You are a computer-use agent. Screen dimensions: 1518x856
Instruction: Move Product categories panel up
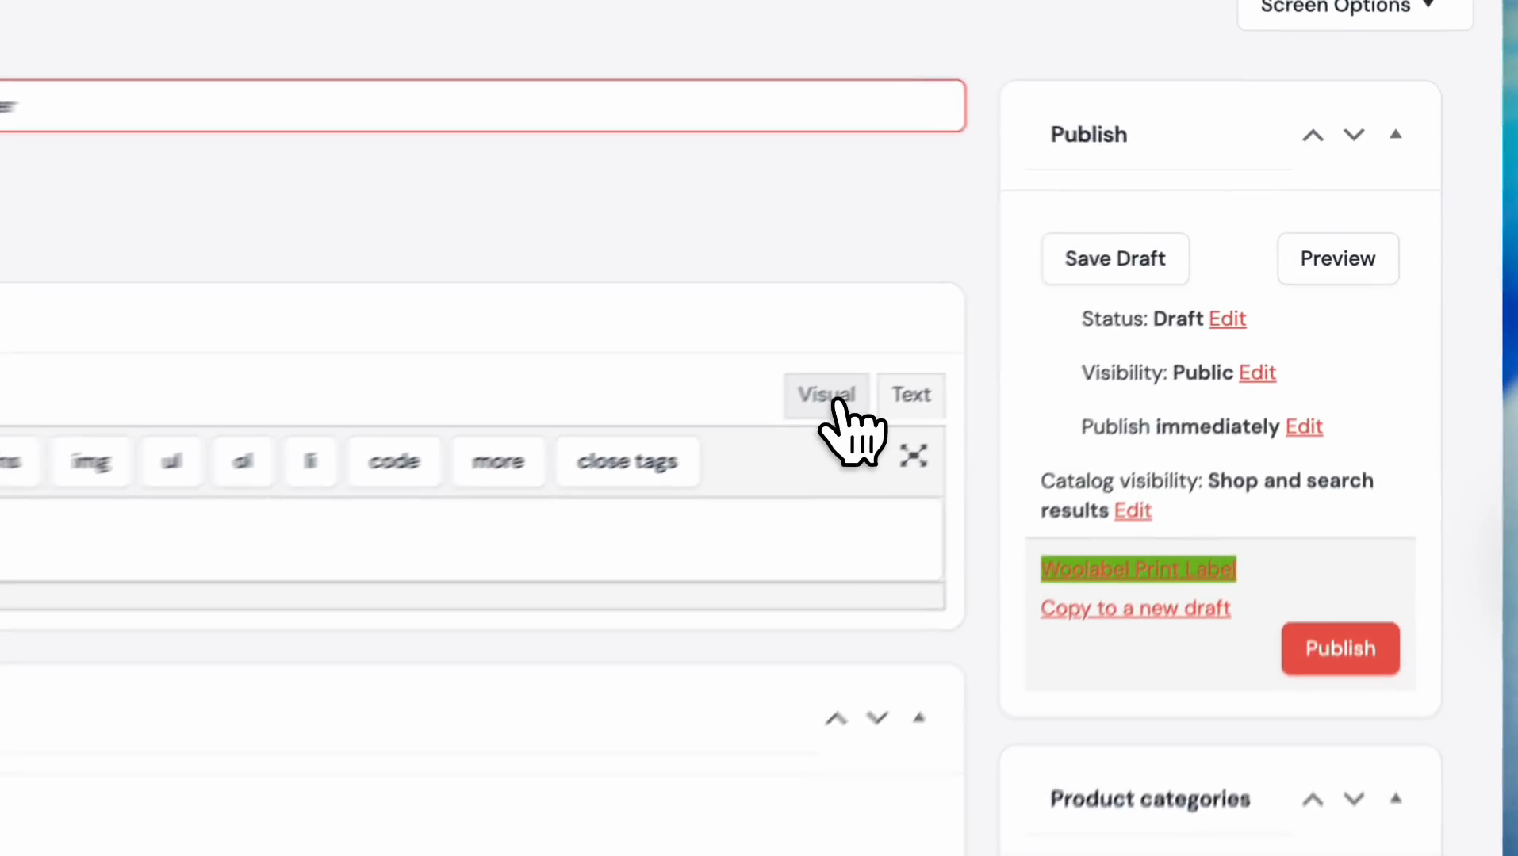(x=1313, y=799)
